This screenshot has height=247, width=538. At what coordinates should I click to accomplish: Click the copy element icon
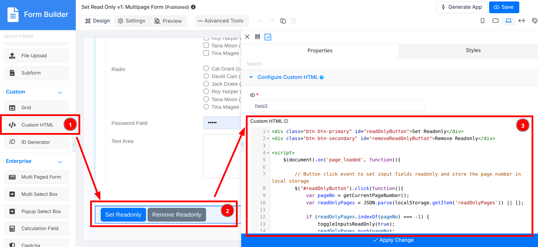(x=283, y=21)
